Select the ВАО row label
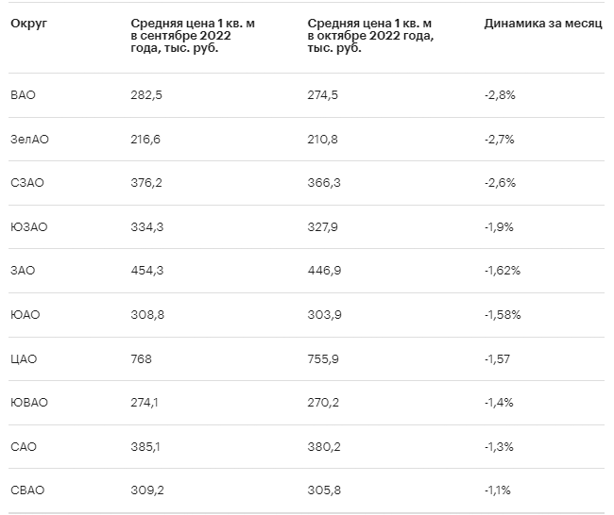The image size is (614, 515). point(24,95)
